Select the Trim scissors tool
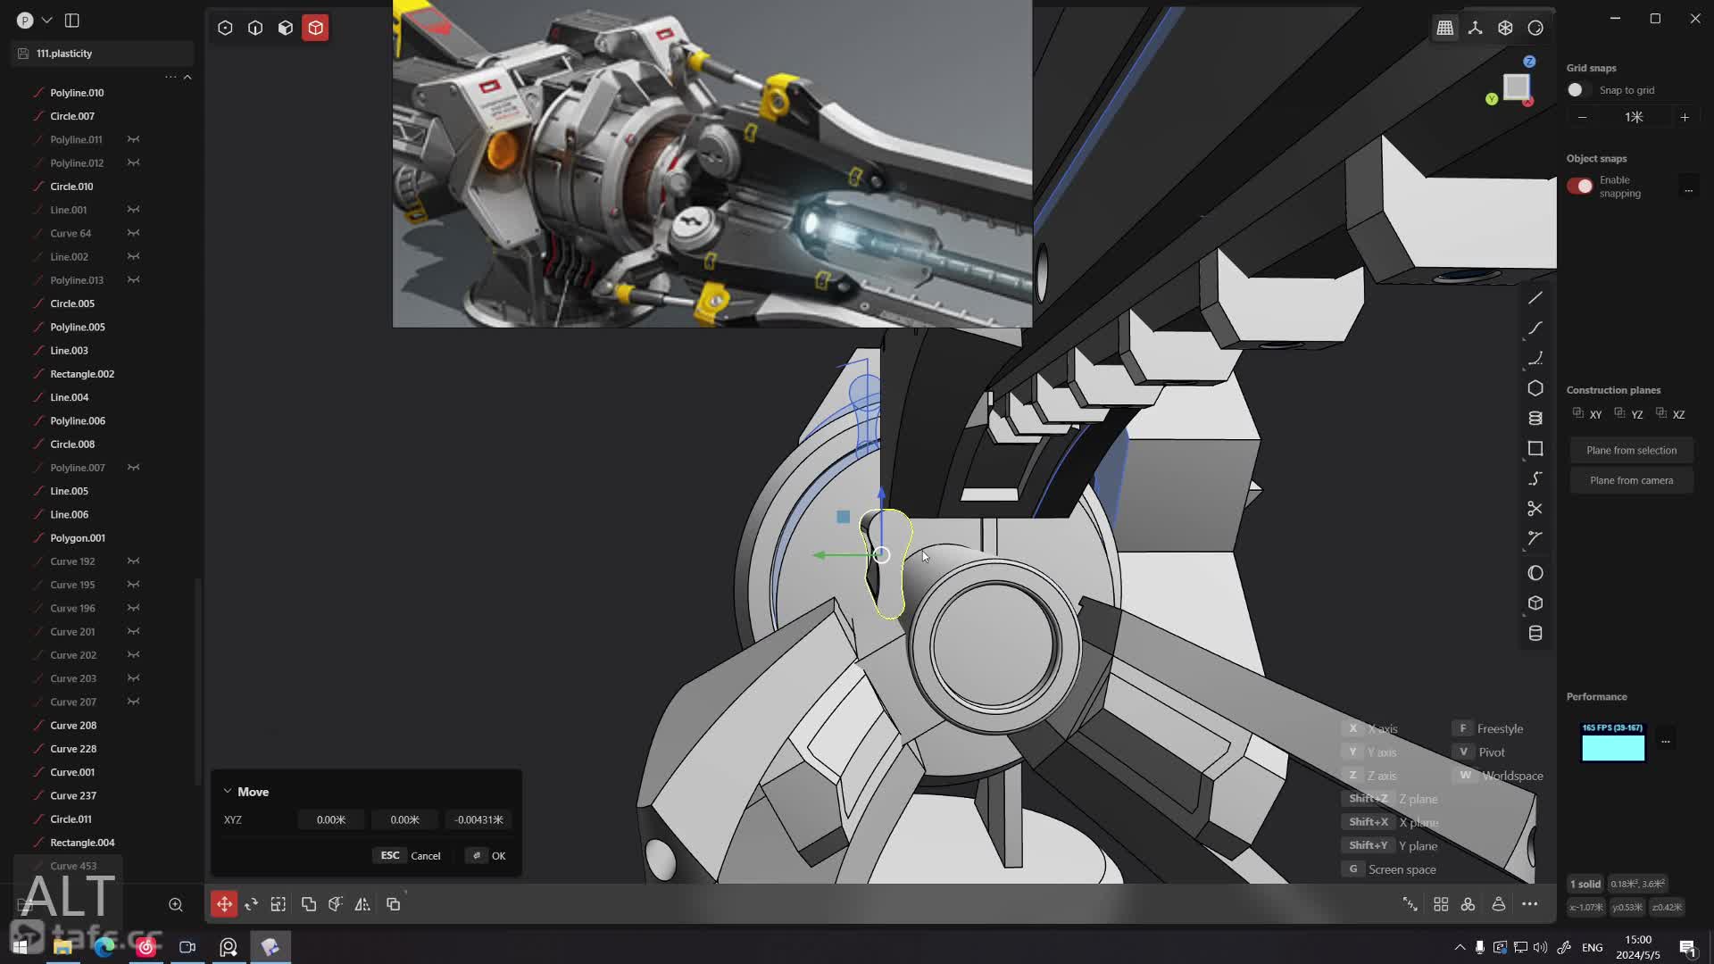1714x964 pixels. pyautogui.click(x=1535, y=509)
